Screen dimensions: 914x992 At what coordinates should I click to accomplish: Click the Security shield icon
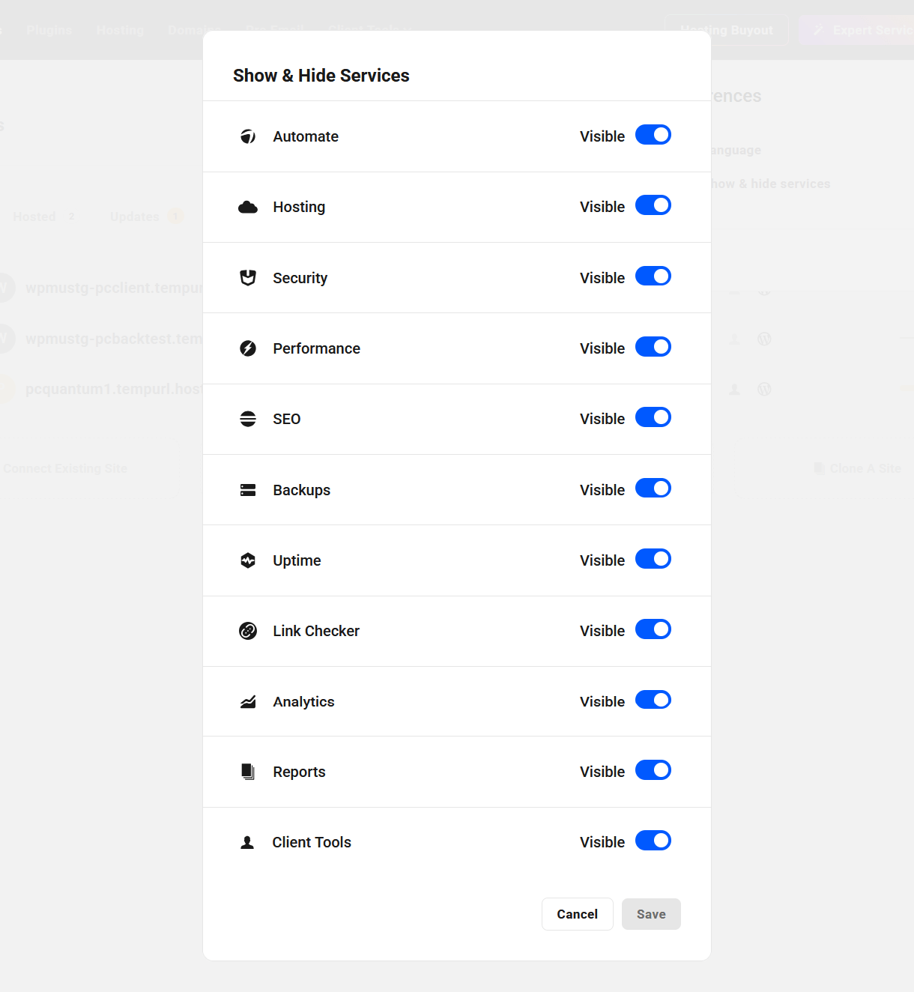[x=248, y=278]
